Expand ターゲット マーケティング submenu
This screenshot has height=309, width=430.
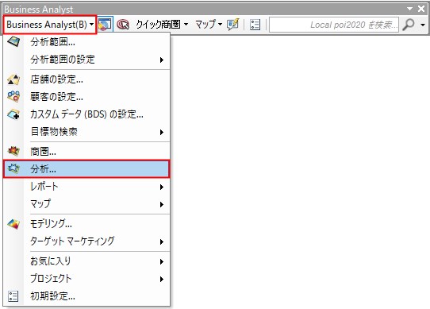tap(86, 241)
